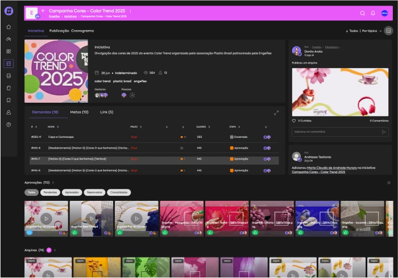Open the notifications bell
Screen dimensions: 398x278
pos(373,13)
